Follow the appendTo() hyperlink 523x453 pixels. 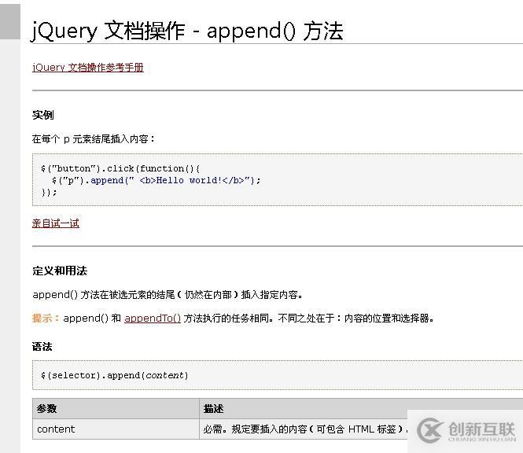[153, 319]
